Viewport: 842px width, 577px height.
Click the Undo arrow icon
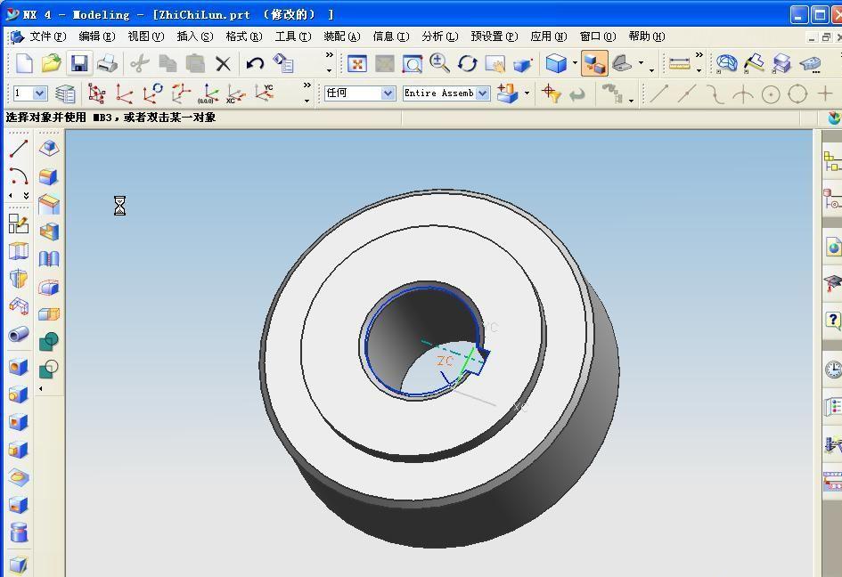255,63
